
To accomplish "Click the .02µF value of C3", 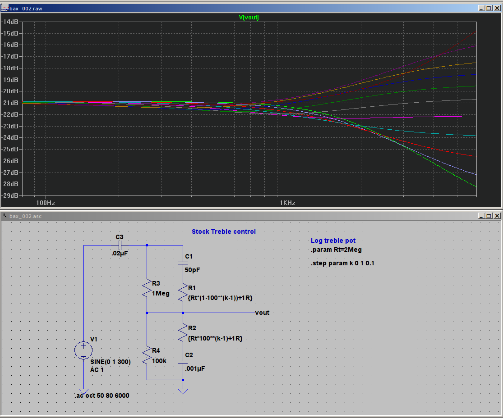I will (120, 253).
